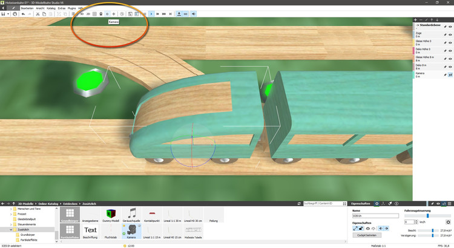Click the undo arrow icon
The width and height of the screenshot is (454, 248).
(x=22, y=13)
